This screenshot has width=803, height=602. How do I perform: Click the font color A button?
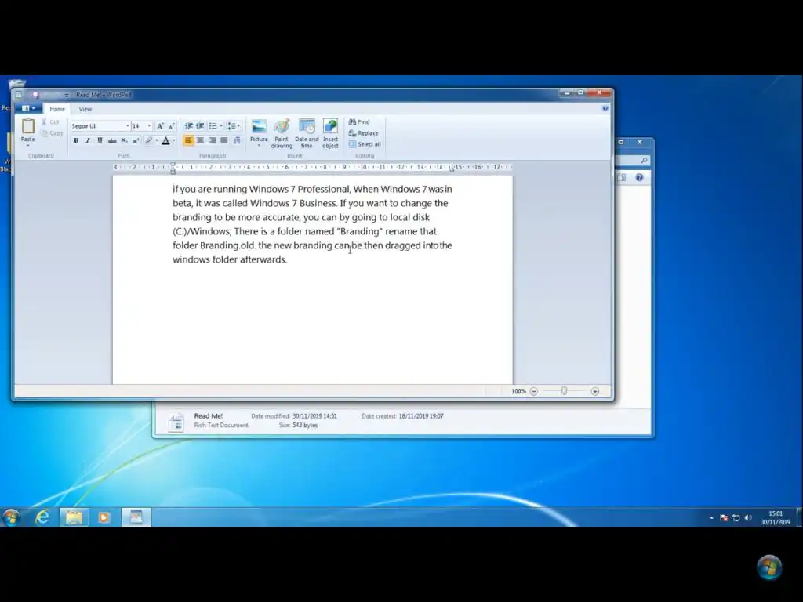(165, 141)
